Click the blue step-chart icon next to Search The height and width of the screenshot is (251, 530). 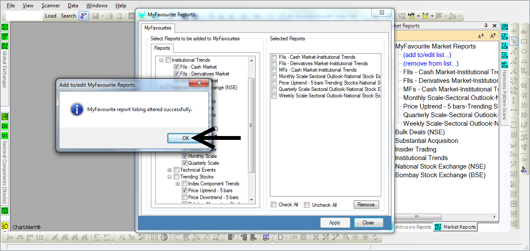tap(83, 16)
